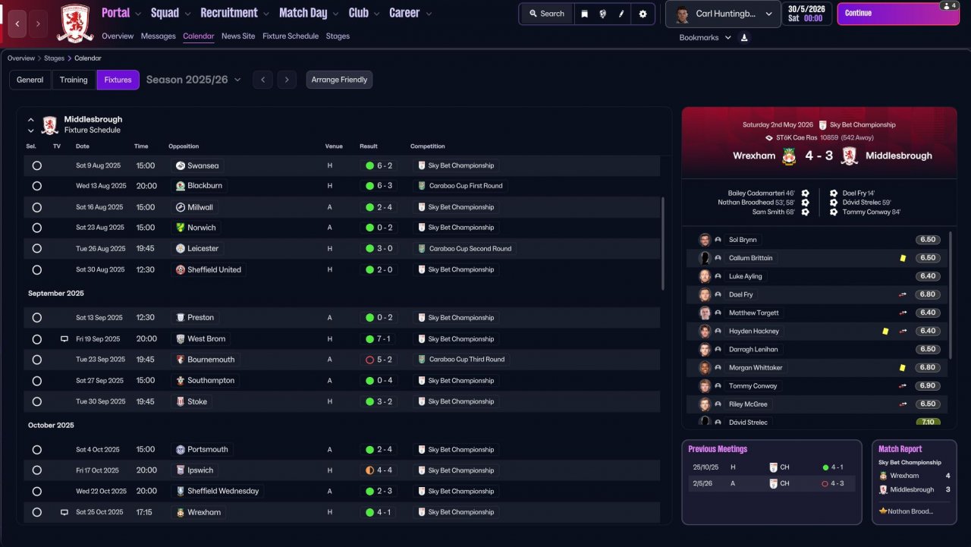This screenshot has width=971, height=547.
Task: Click the substitution arrow icon for Doel Fry
Action: point(903,294)
